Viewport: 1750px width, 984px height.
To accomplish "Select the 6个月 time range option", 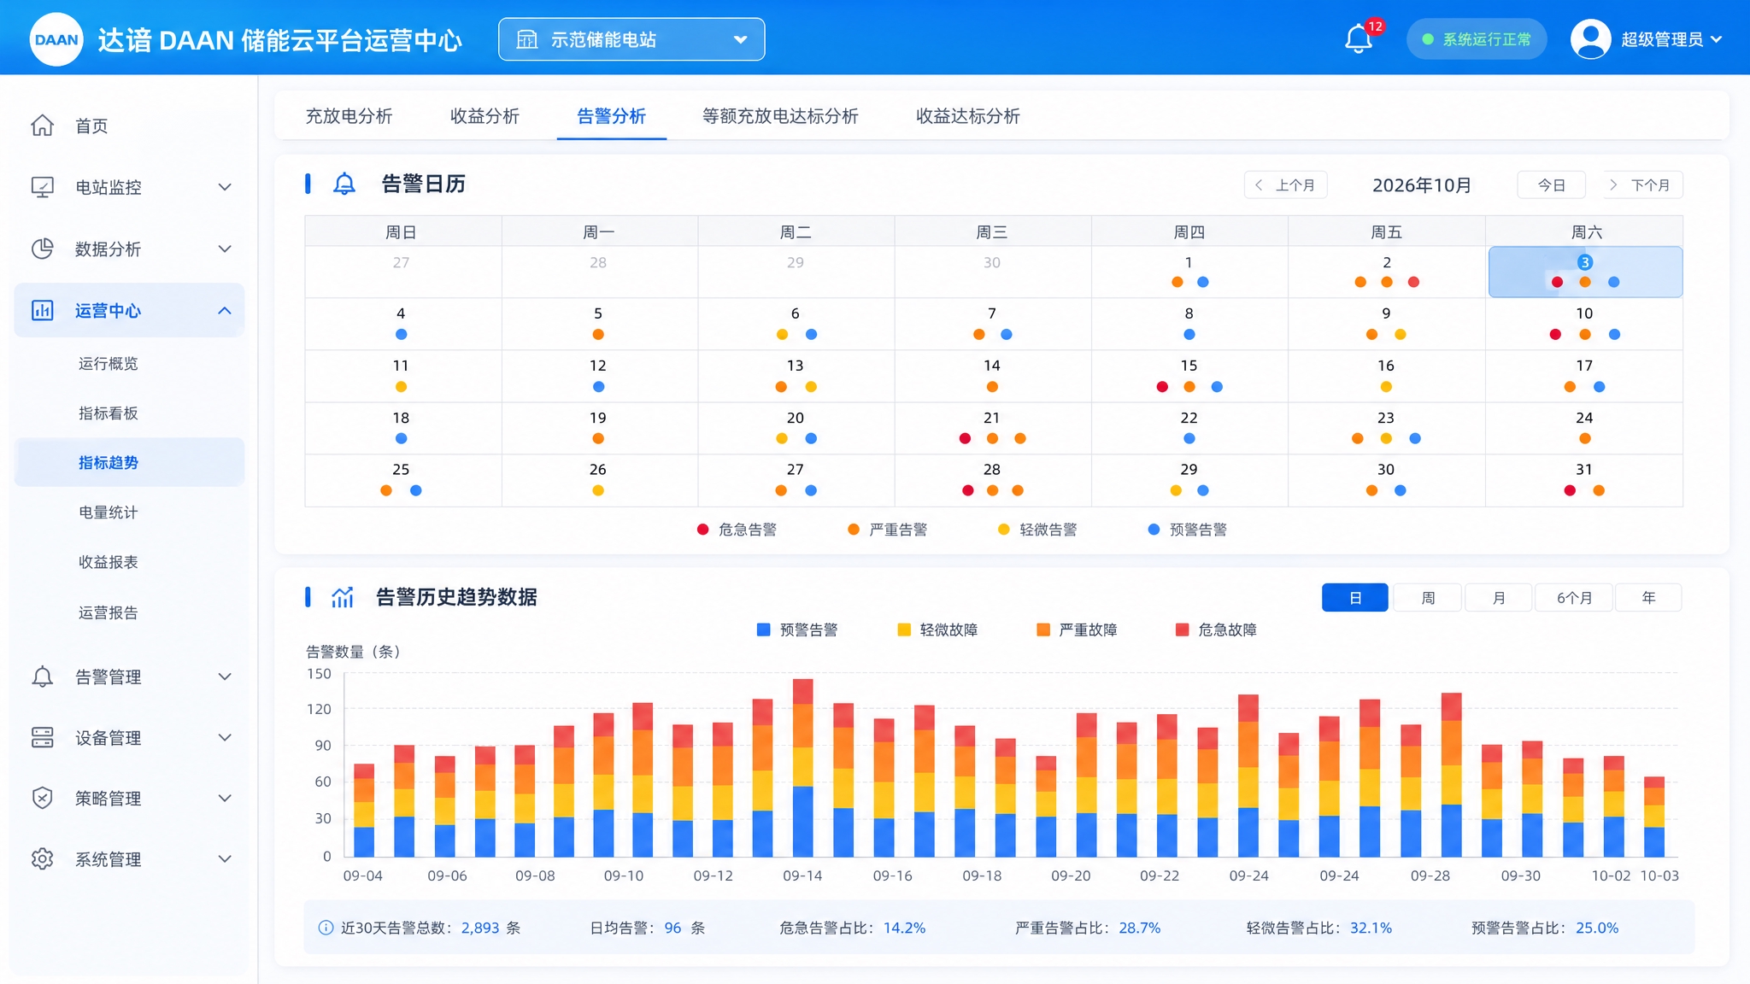I will coord(1574,598).
